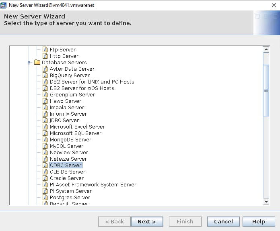
Task: Click the Ftp Server item icon
Action: (45, 50)
